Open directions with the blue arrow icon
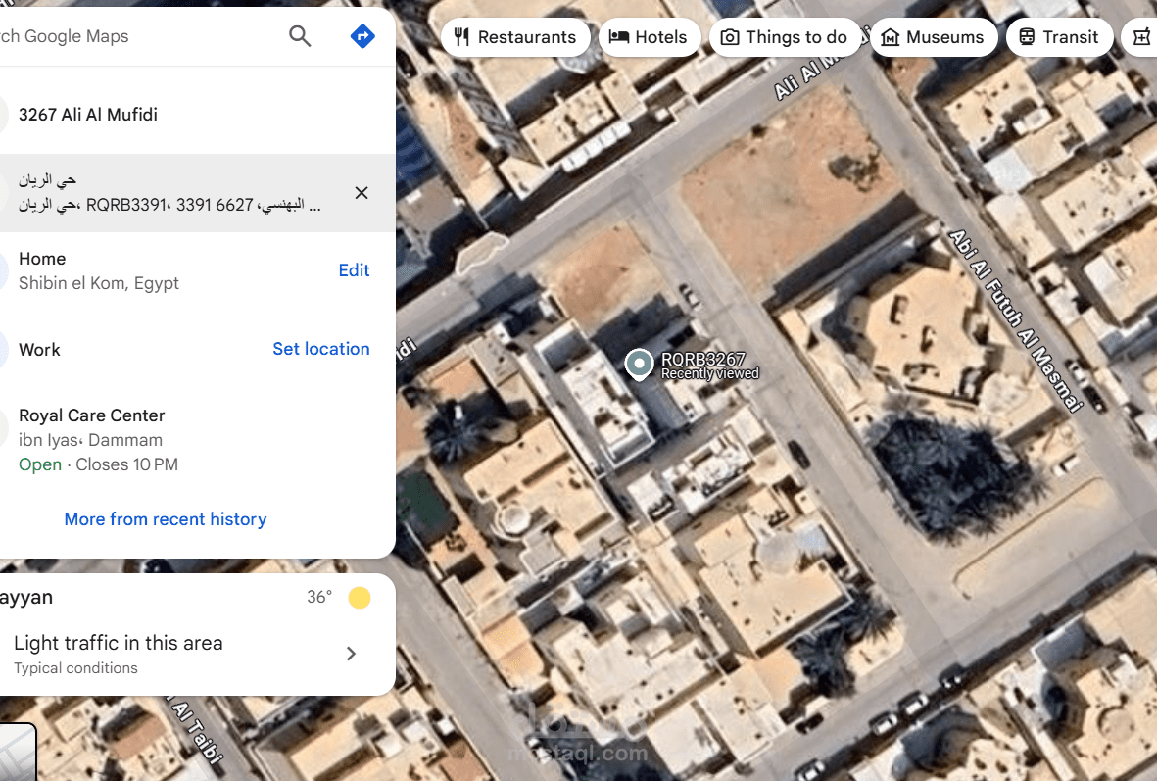This screenshot has height=781, width=1157. (362, 35)
